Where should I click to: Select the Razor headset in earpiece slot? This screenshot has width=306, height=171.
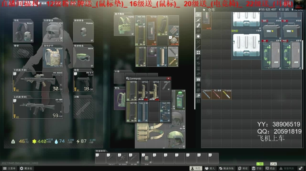tap(23, 32)
